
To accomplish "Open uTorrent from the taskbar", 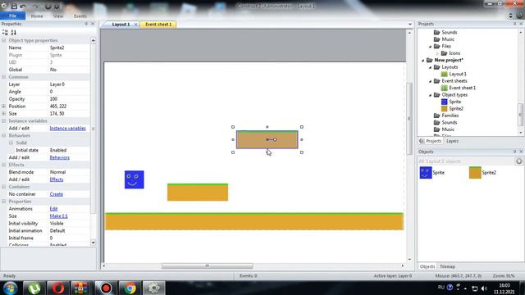I will (34, 288).
